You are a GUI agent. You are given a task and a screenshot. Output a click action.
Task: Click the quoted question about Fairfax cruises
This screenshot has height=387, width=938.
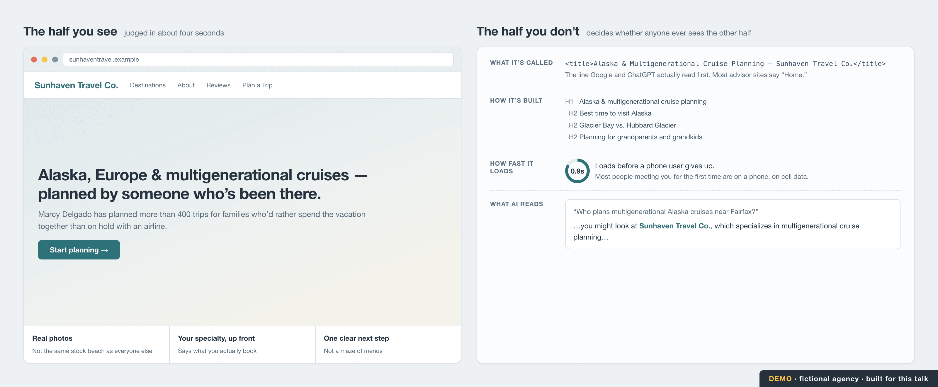coord(666,211)
